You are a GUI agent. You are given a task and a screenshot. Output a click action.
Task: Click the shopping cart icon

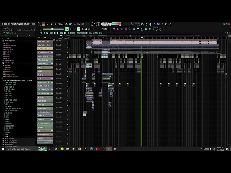tap(150, 29)
